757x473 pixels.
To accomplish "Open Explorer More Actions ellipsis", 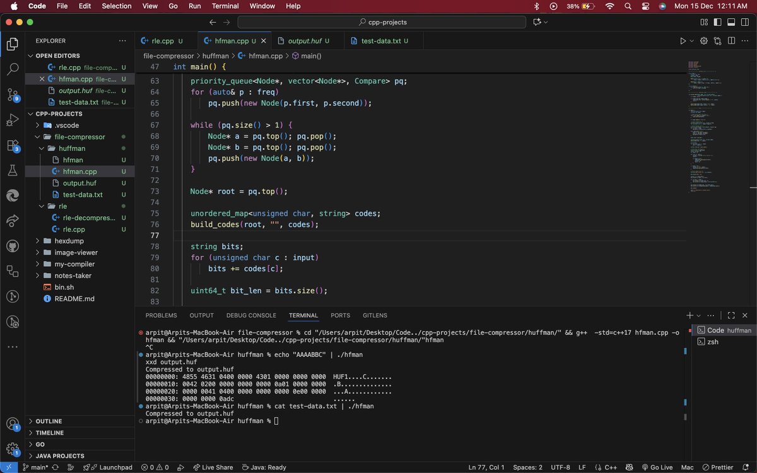I will [x=122, y=41].
